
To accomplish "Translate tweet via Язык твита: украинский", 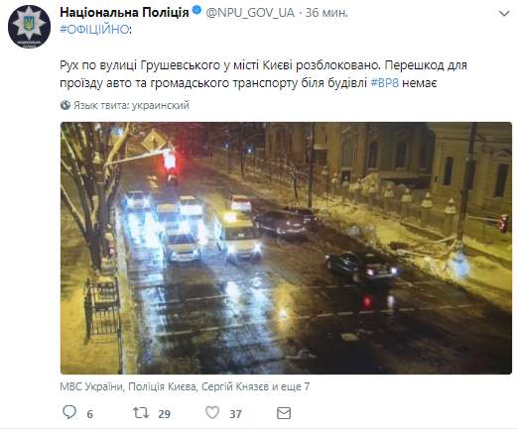I will (x=131, y=105).
